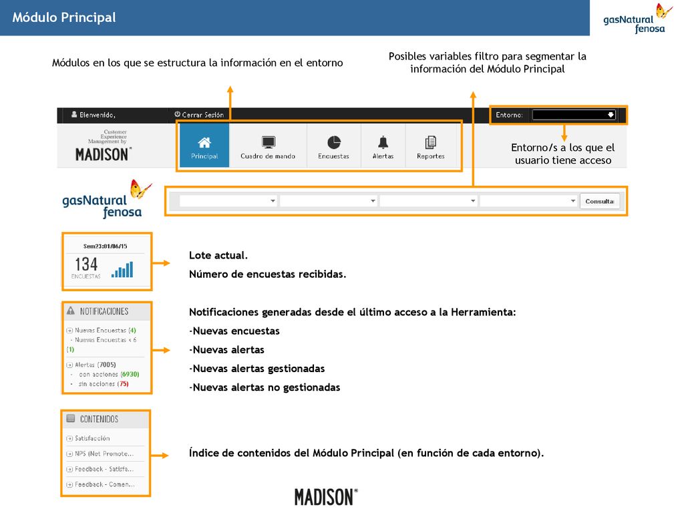Open the fourth filter dropdown

coord(529,200)
